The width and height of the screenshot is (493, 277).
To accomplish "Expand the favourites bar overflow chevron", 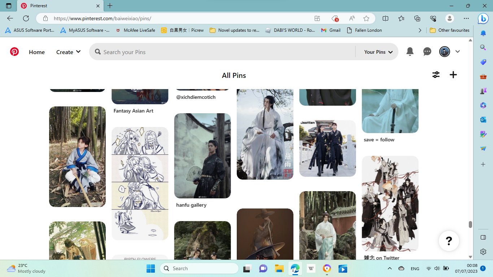I will click(420, 30).
